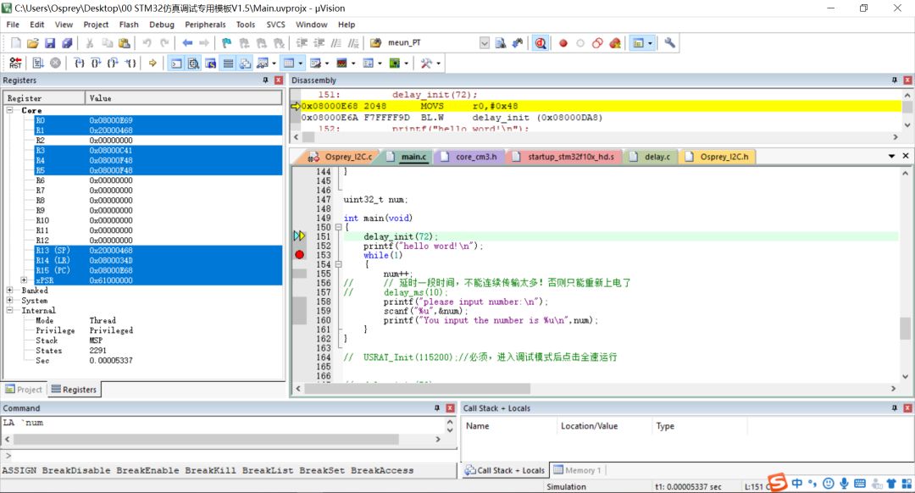Viewport: 915px width, 493px height.
Task: Save the current file
Action: (x=50, y=42)
